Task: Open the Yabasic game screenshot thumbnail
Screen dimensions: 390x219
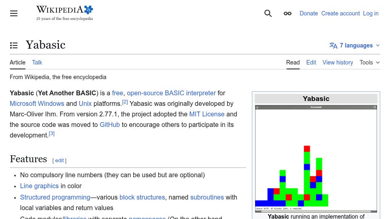Action: tap(316, 159)
